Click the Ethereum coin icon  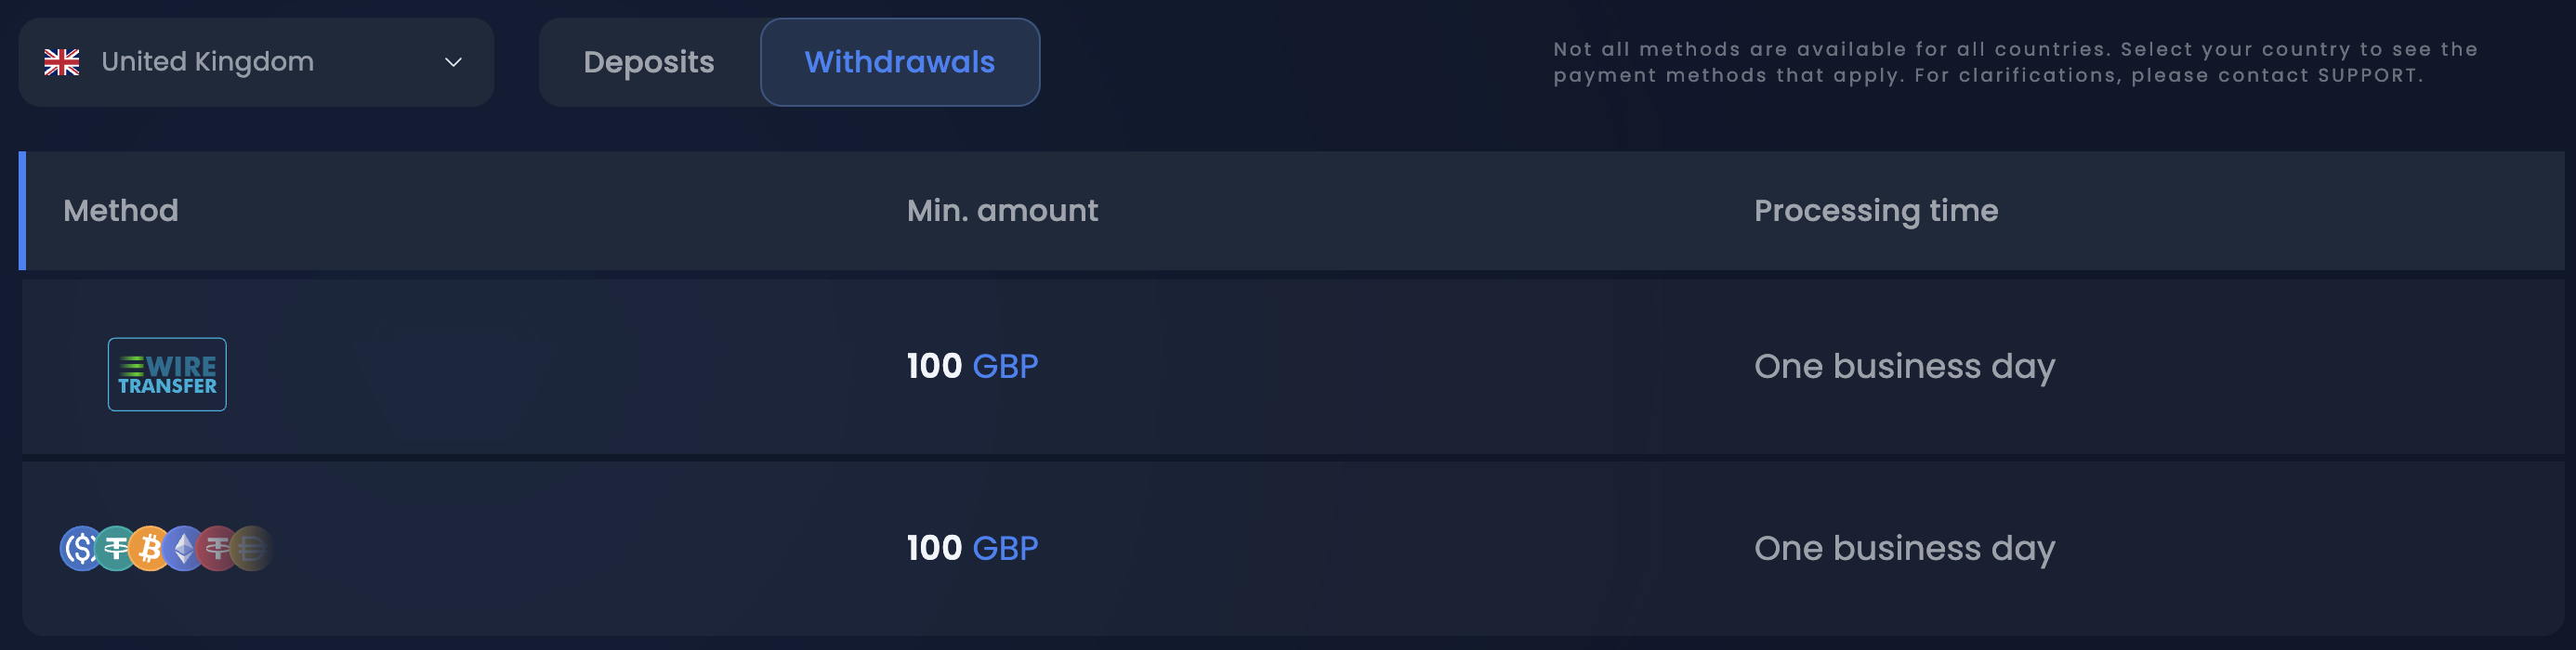coord(184,547)
